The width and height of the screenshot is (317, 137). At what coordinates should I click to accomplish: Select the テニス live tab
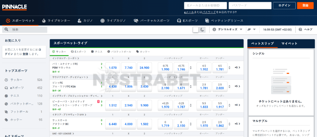[97, 52]
